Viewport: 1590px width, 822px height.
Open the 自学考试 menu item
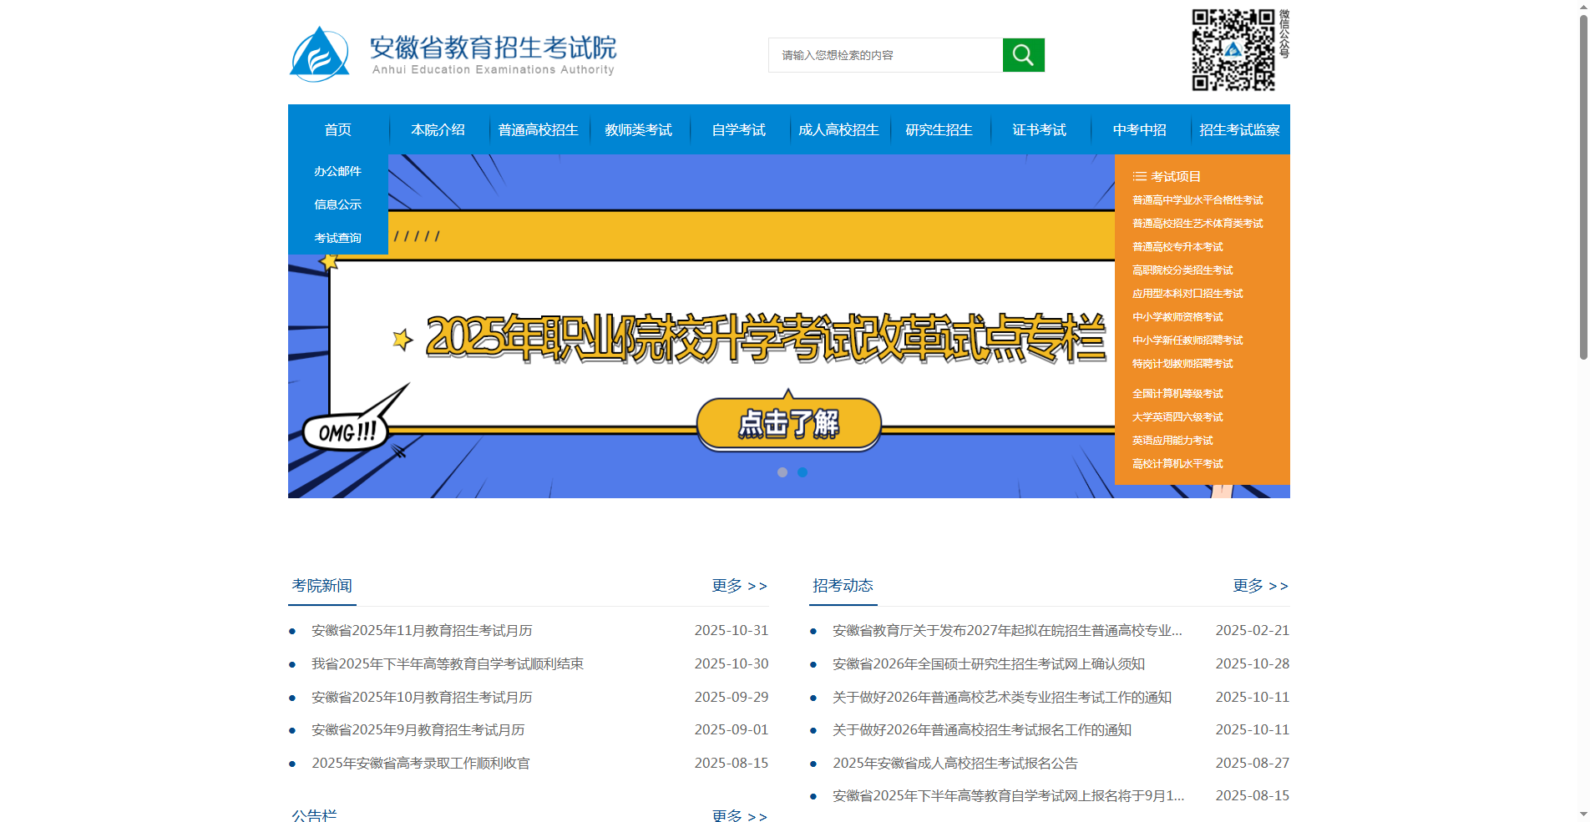pyautogui.click(x=738, y=129)
